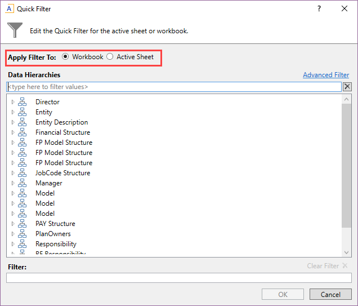358x306 pixels.
Task: Click the Filter text field
Action: tap(179, 278)
